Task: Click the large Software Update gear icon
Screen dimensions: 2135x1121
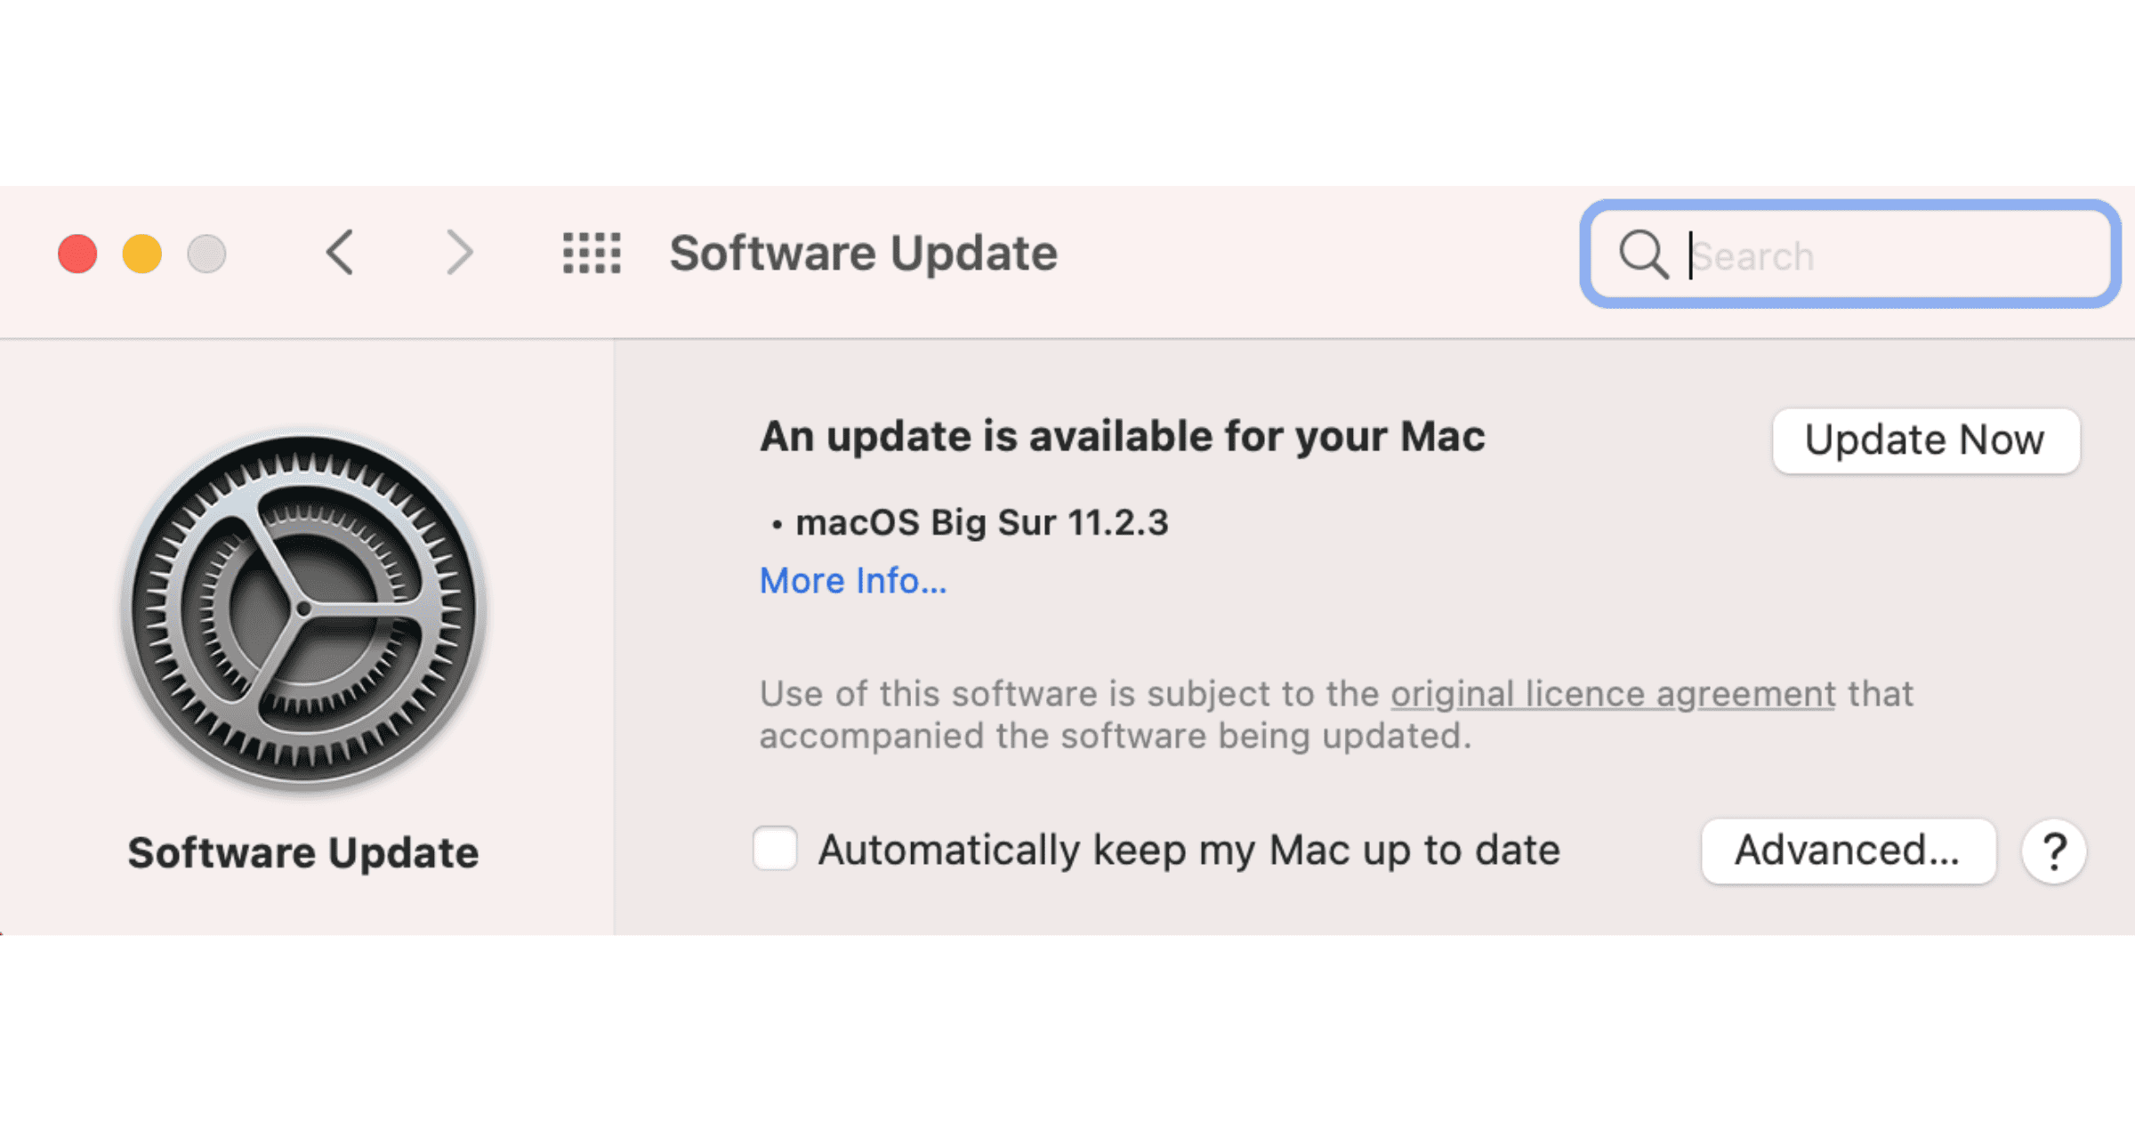Action: coord(303,610)
